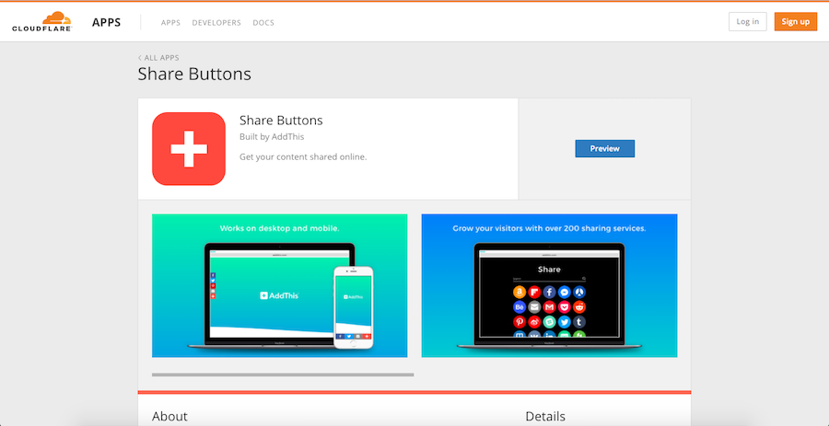Click the gray horizontal gallery scrollbar
This screenshot has height=426, width=829.
(283, 374)
